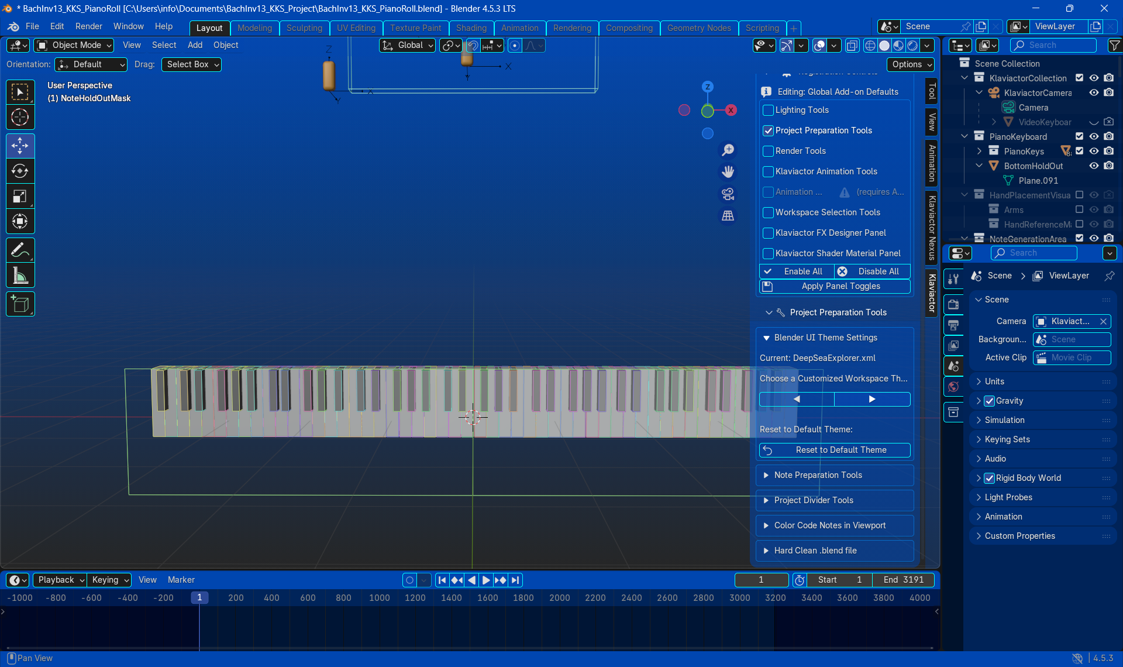
Task: Enable the Lighting Tools checkbox
Action: click(769, 110)
